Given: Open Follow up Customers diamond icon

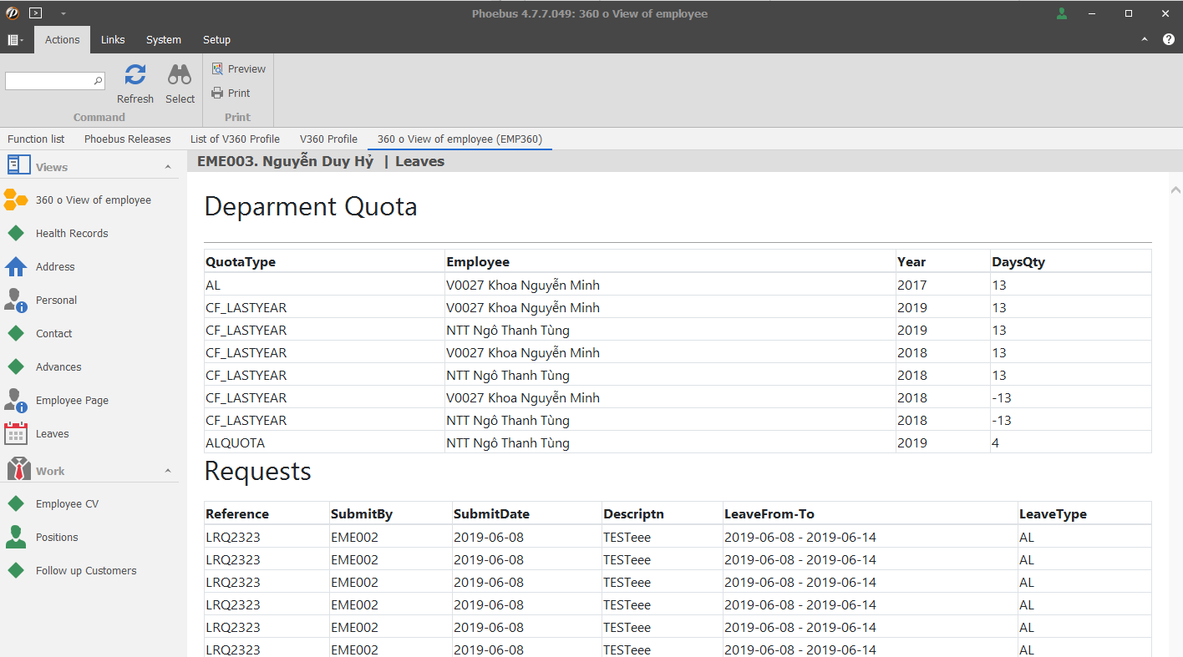Looking at the screenshot, I should point(16,571).
